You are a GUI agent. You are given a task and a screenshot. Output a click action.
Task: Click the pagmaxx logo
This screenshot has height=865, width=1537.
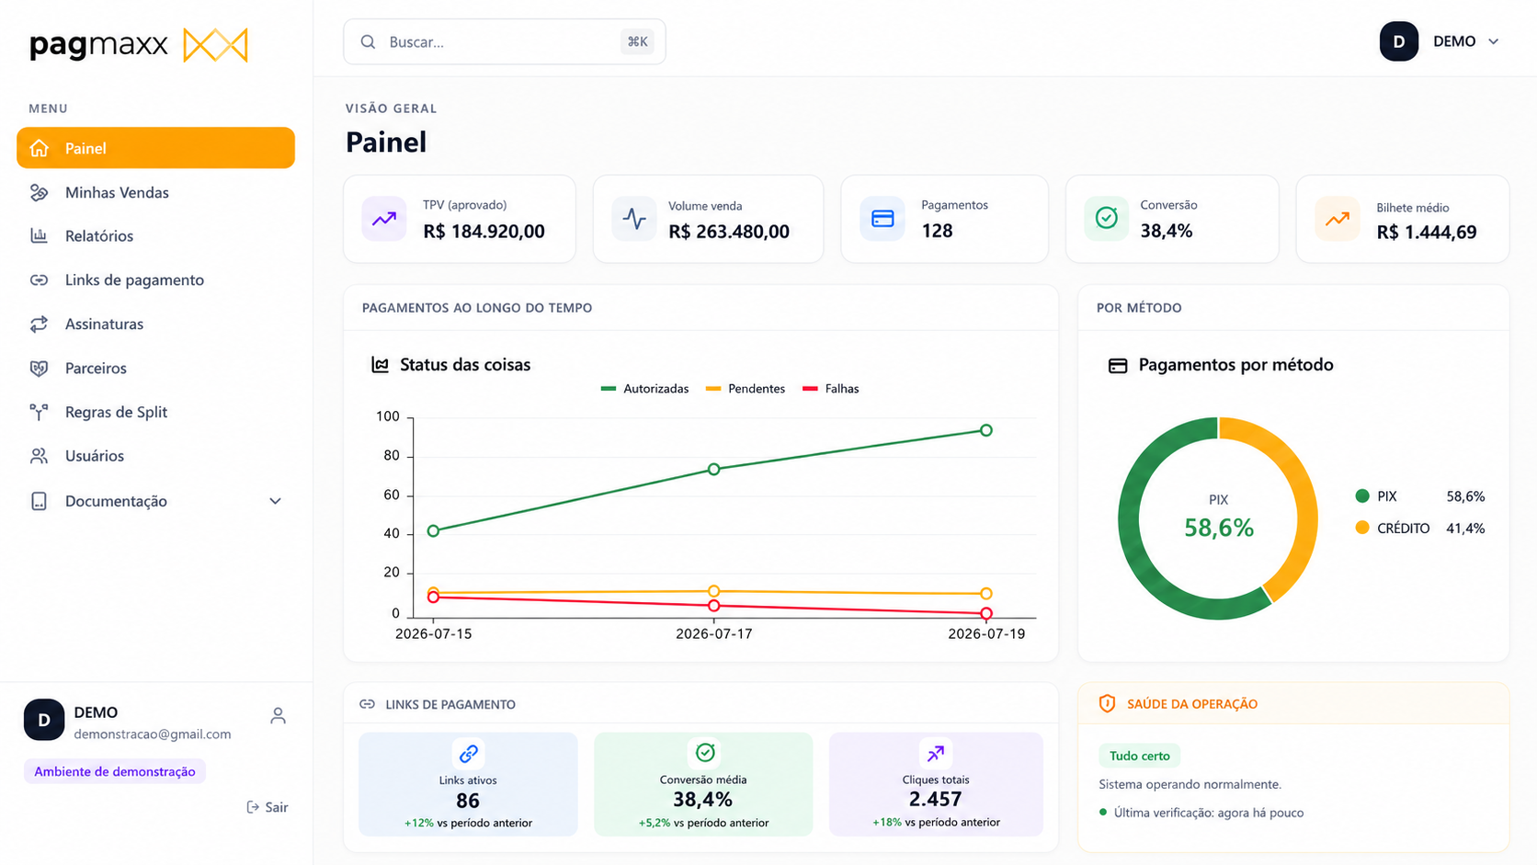(x=138, y=44)
